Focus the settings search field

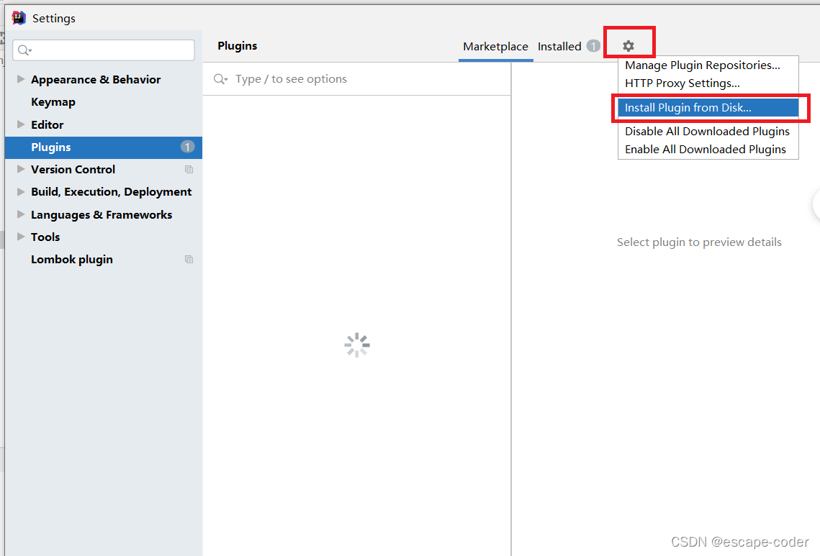point(104,50)
